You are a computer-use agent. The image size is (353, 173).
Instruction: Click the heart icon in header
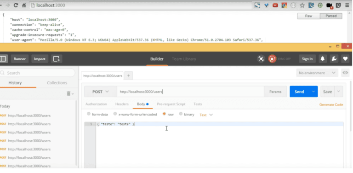click(x=345, y=59)
